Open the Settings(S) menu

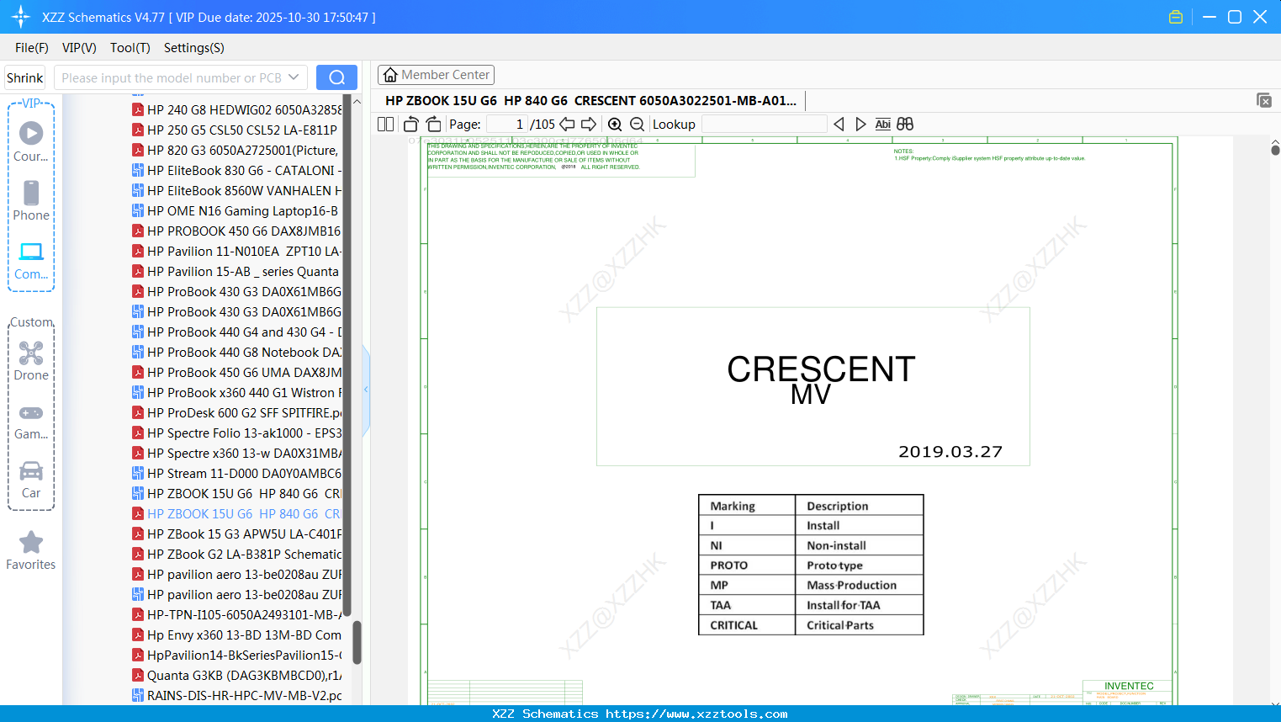click(194, 48)
